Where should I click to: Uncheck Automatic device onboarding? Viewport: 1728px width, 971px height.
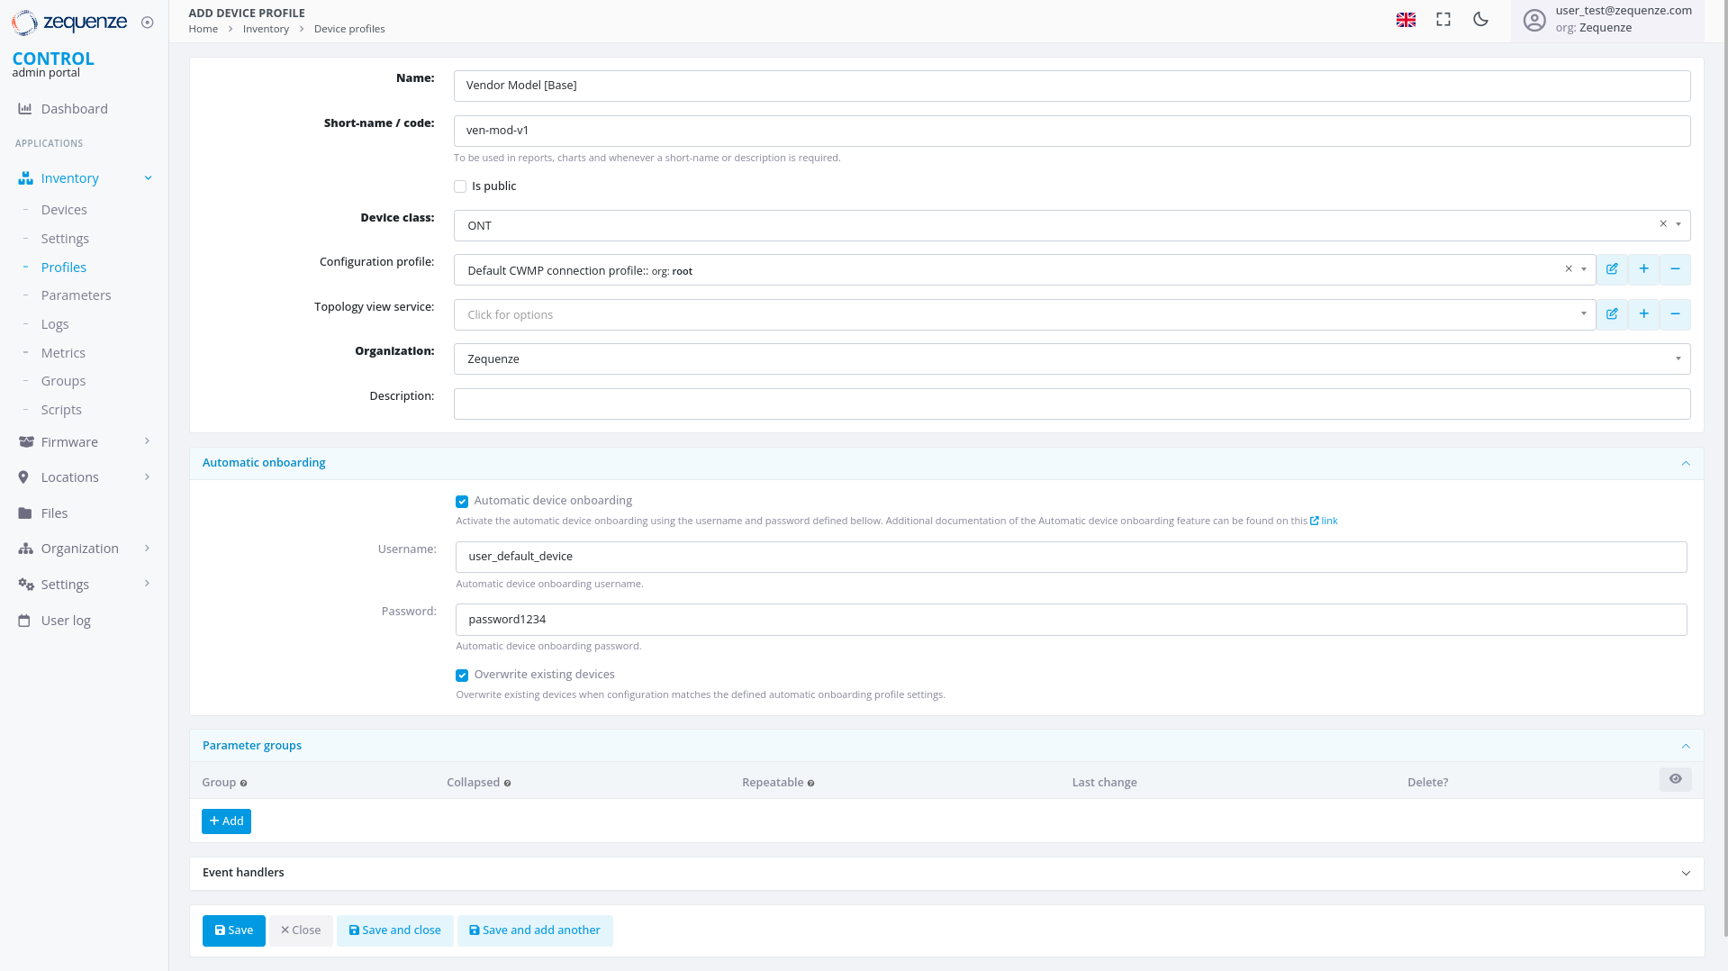462,502
